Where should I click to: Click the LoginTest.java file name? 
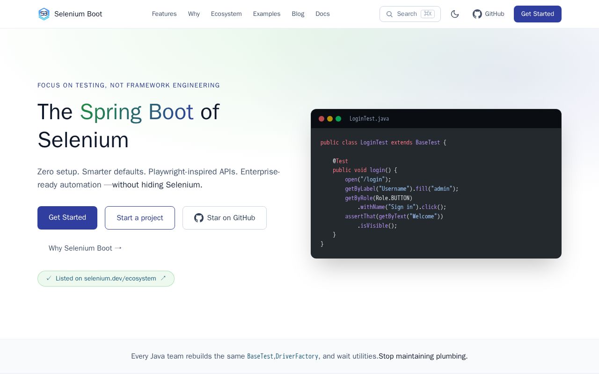point(369,119)
